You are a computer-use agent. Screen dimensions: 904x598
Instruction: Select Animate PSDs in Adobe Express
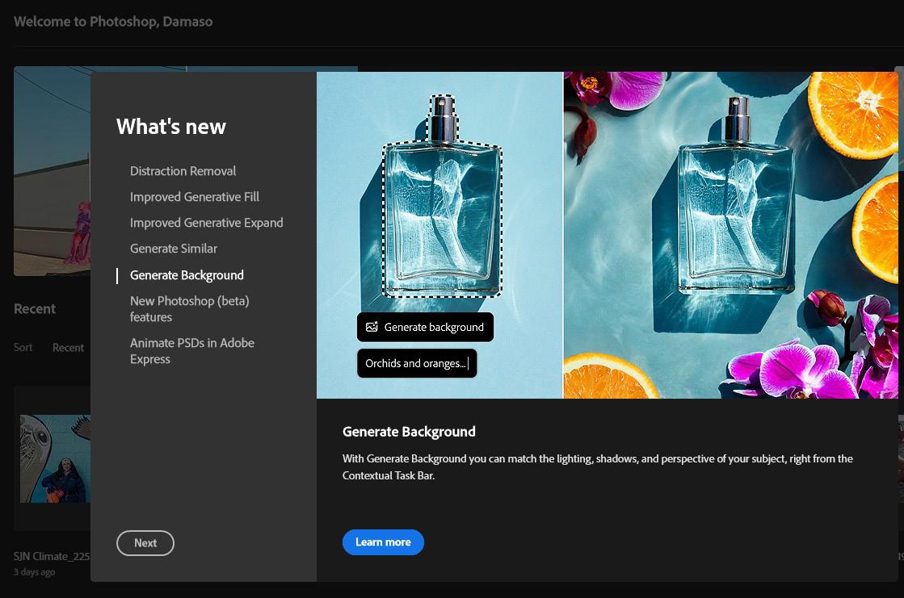(x=192, y=351)
